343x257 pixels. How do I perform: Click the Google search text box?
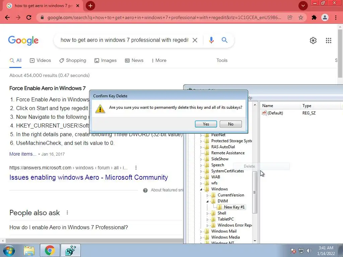point(124,40)
